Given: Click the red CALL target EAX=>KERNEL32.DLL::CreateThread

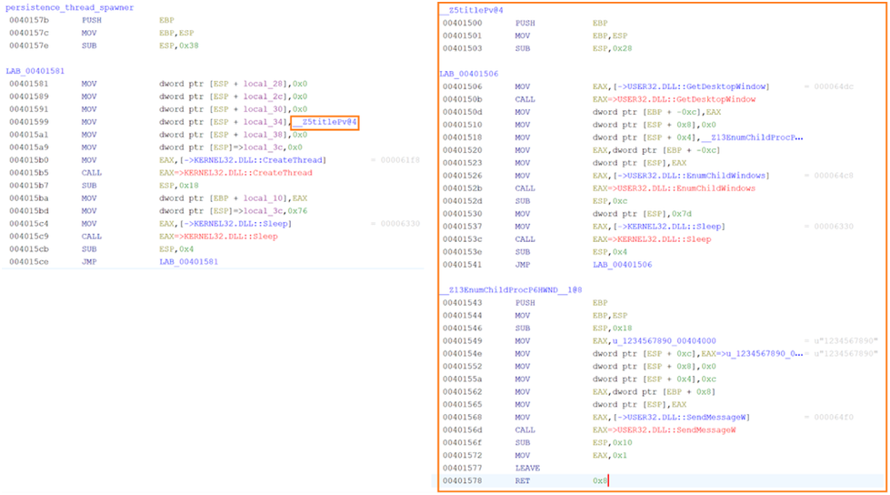Looking at the screenshot, I should click(x=235, y=173).
